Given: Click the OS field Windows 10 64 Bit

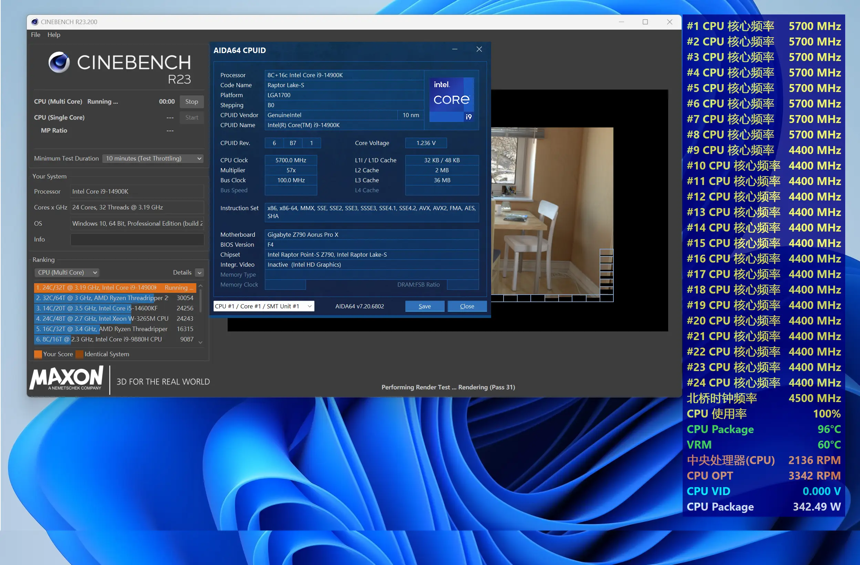Looking at the screenshot, I should 137,223.
